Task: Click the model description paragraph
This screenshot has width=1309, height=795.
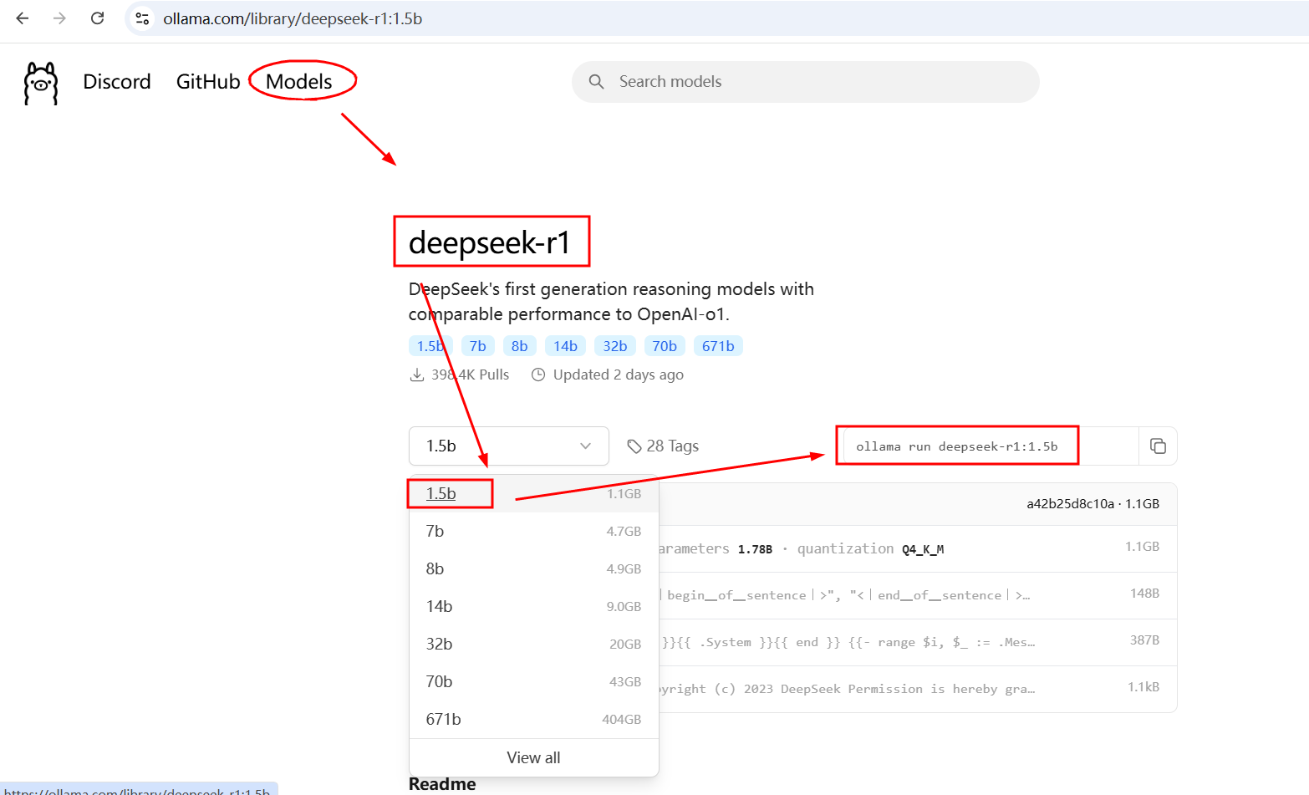Action: [x=611, y=302]
